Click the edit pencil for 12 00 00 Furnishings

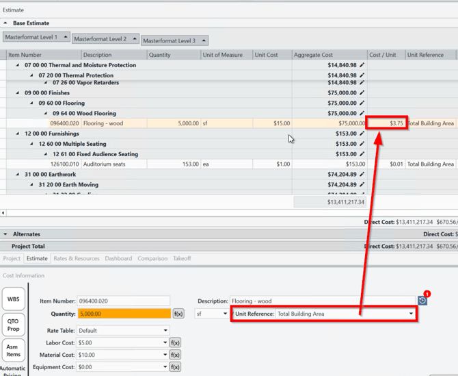(x=362, y=134)
